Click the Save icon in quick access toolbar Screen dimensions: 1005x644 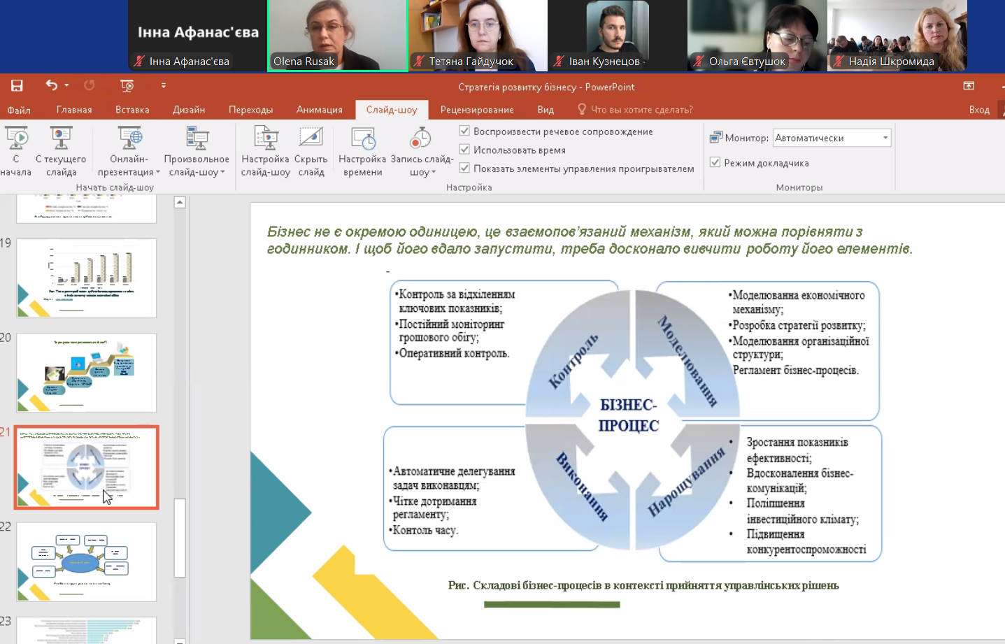tap(17, 85)
